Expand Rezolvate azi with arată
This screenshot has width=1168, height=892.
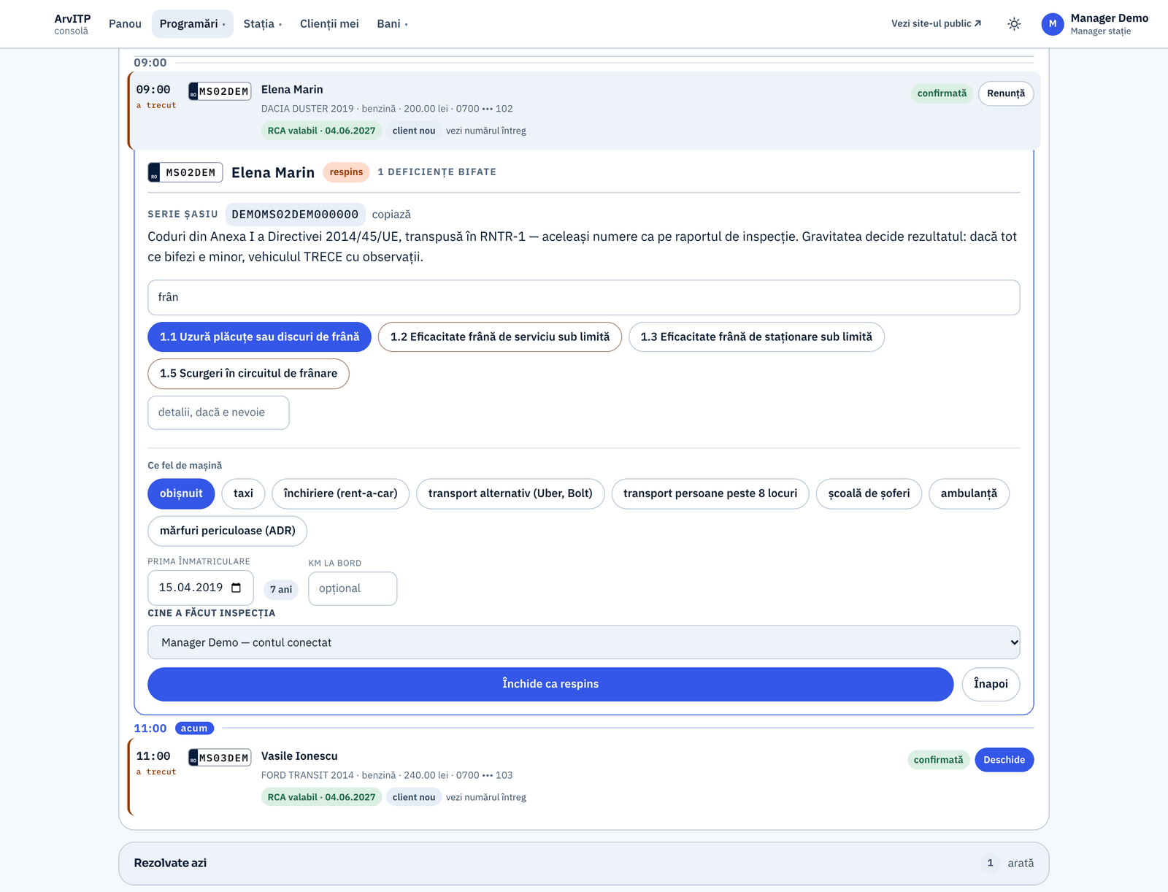[x=1021, y=864]
